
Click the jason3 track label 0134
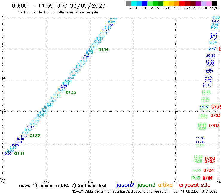pyautogui.click(x=103, y=50)
